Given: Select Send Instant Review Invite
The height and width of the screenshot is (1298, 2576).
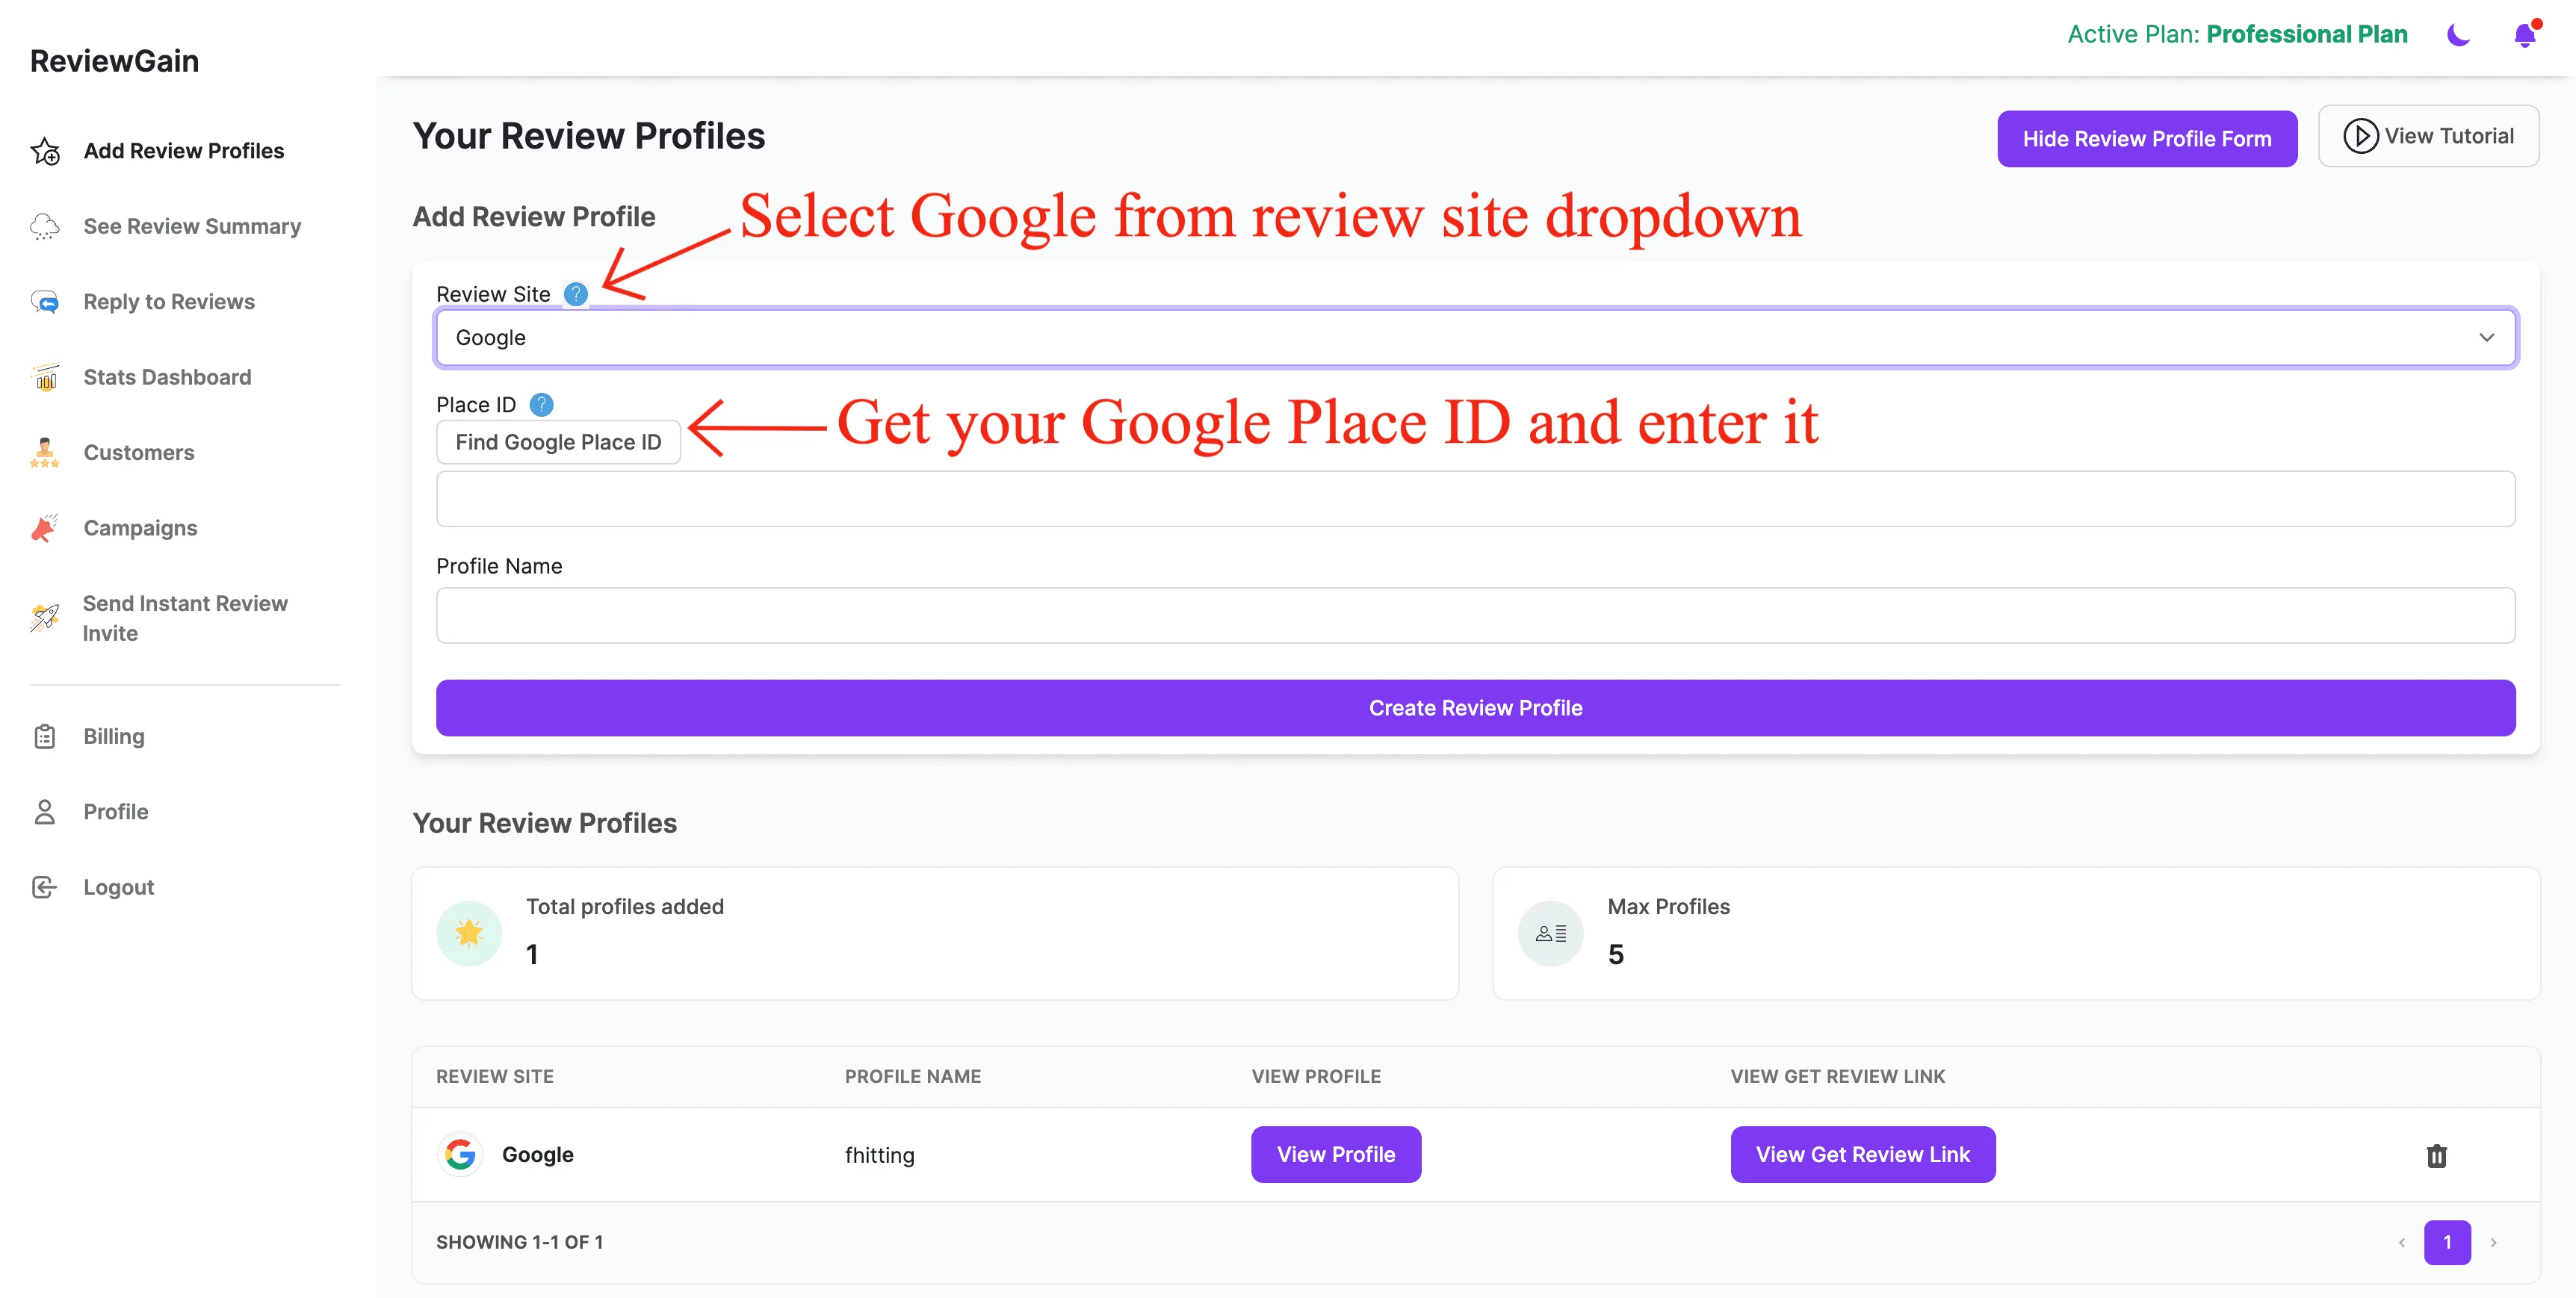Looking at the screenshot, I should point(185,618).
